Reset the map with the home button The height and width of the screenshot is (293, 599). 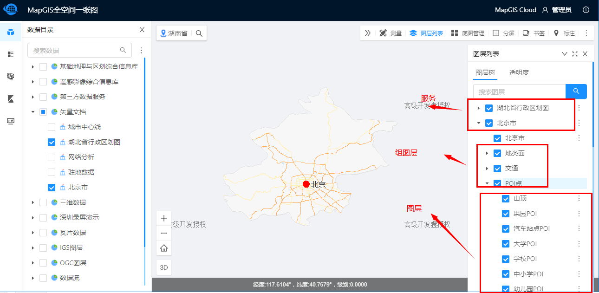[x=163, y=248]
